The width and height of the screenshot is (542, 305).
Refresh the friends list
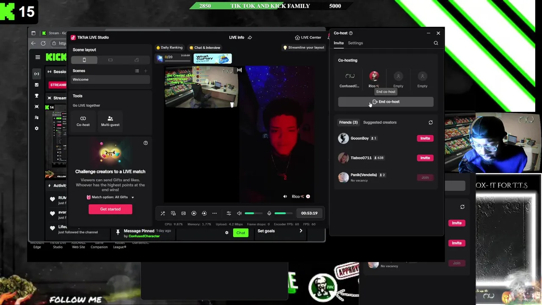[x=431, y=122]
